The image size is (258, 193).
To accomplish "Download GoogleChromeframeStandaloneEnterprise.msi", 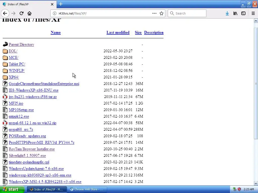I will 44,84.
